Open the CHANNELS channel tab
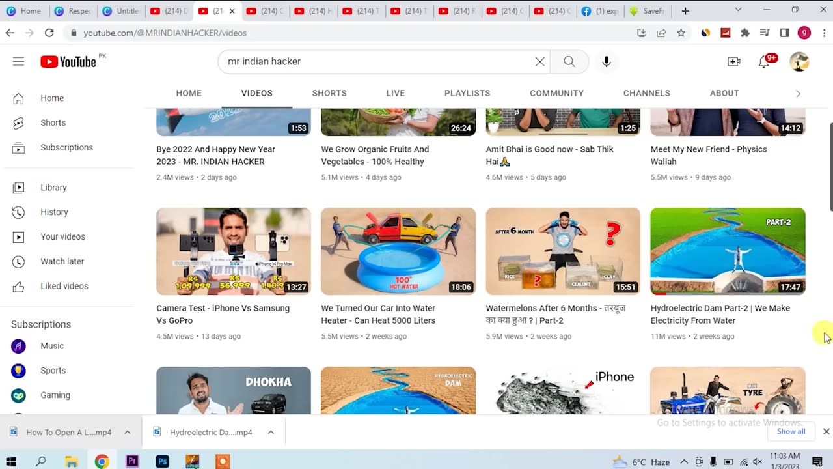Image resolution: width=833 pixels, height=469 pixels. (647, 93)
